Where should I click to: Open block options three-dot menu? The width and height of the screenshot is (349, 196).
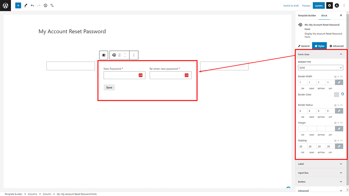134,55
